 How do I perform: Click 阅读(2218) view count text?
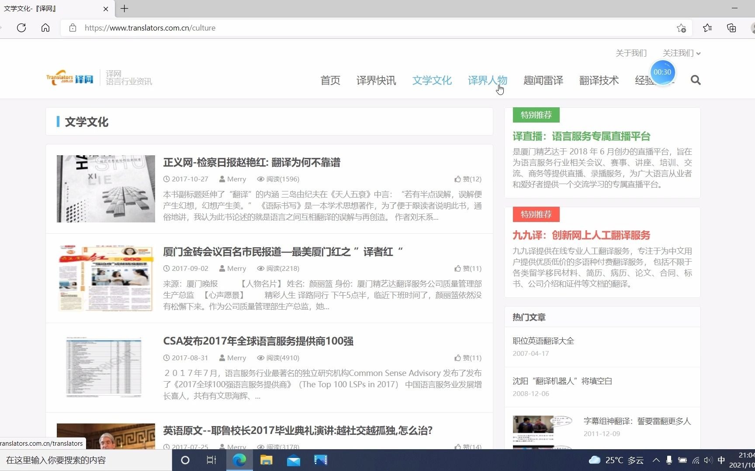(x=278, y=269)
